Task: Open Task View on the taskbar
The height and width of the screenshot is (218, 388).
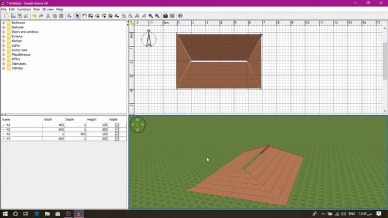Action: [25, 214]
